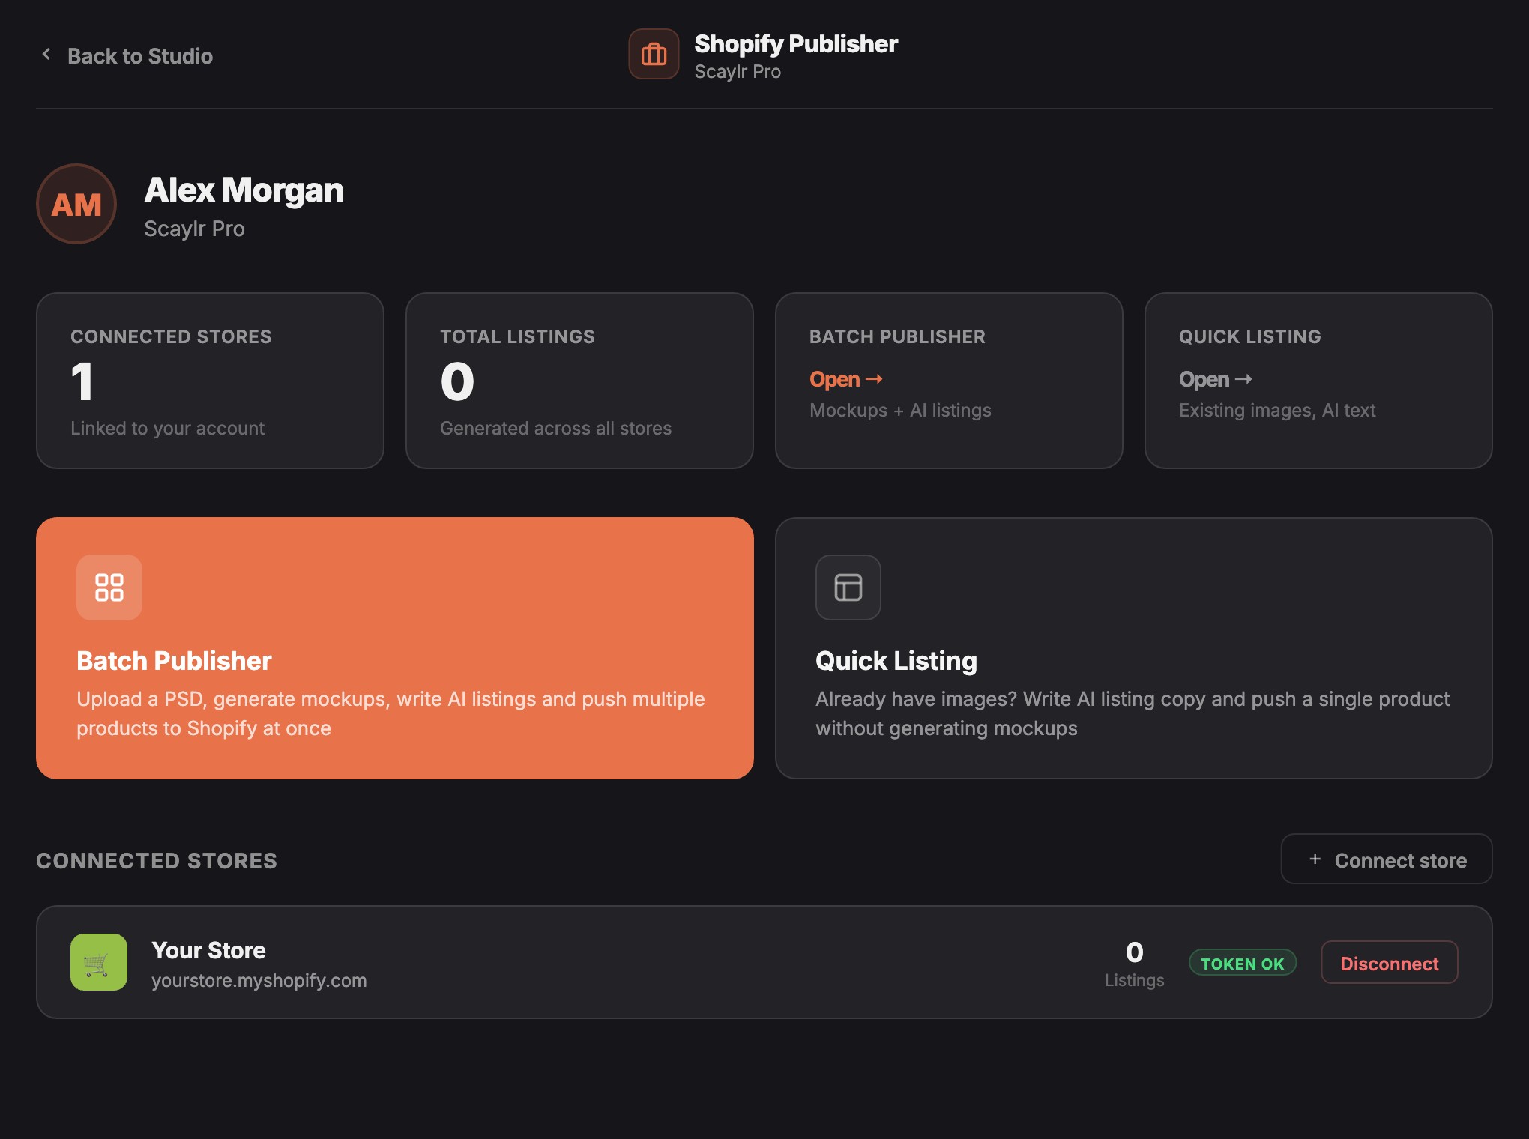The width and height of the screenshot is (1529, 1139).
Task: Click the Mockups + AI listings caption
Action: coord(900,411)
